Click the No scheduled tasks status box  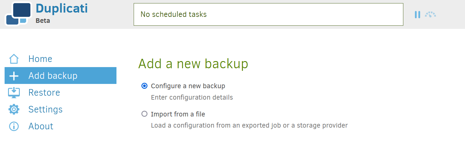pos(268,14)
